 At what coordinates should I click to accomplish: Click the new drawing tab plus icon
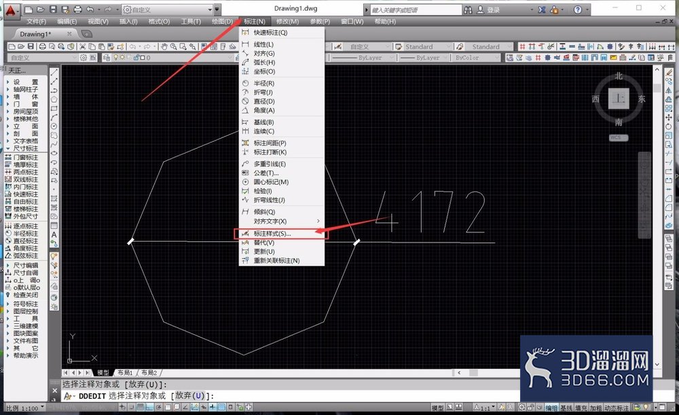(87, 33)
